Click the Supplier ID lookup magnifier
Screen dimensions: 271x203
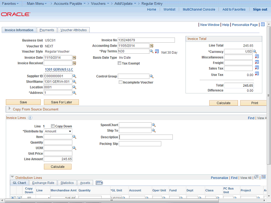pyautogui.click(x=75, y=76)
